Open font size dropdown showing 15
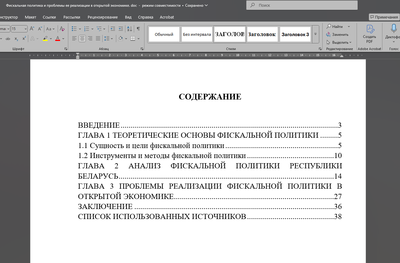The image size is (400, 263). [25, 29]
